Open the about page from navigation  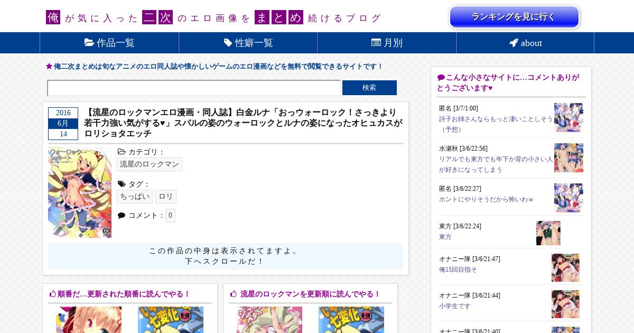coord(525,43)
